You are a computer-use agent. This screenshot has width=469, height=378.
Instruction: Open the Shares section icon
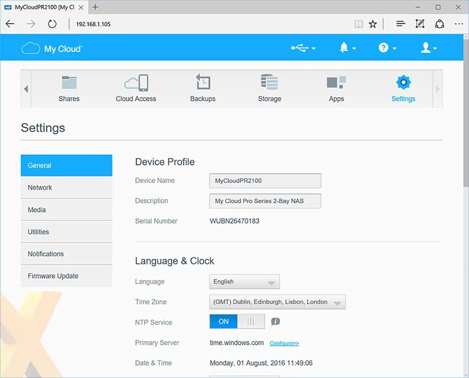[x=69, y=82]
